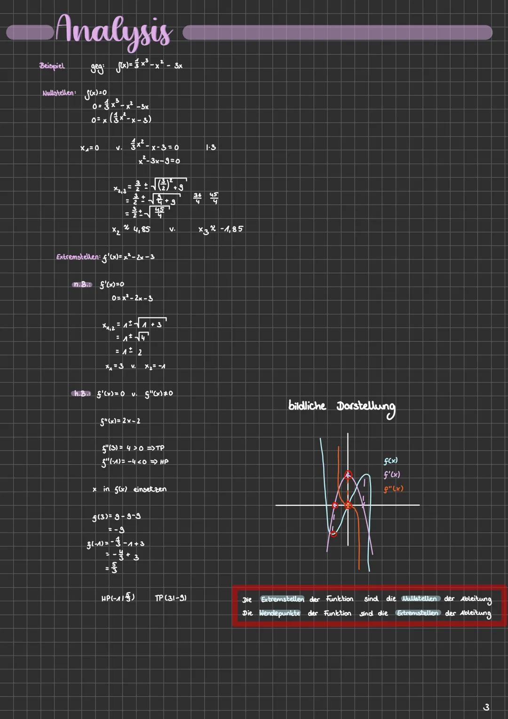Click the TP(3|-9) result
Viewport: 508px width, 719px height.
[171, 597]
